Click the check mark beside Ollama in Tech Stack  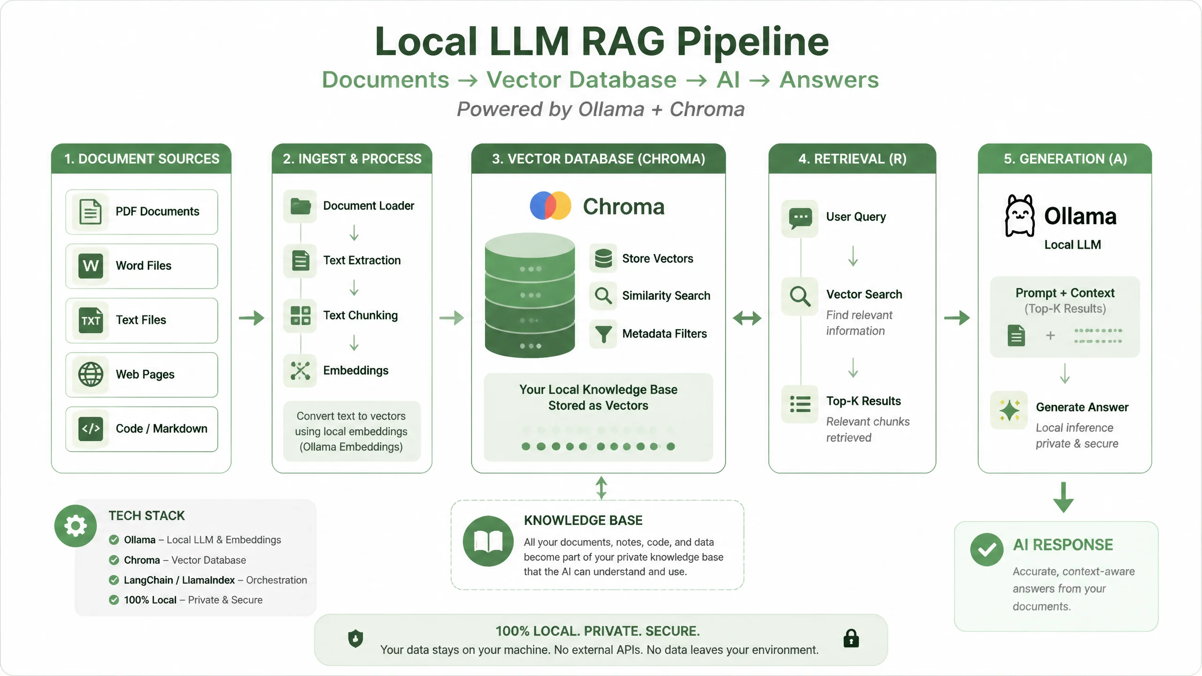point(114,540)
